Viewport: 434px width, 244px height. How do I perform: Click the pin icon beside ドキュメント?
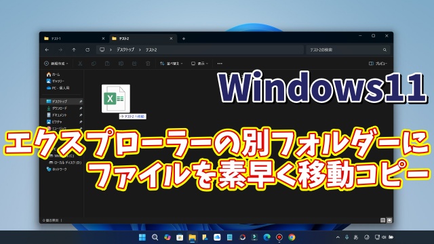coord(81,115)
